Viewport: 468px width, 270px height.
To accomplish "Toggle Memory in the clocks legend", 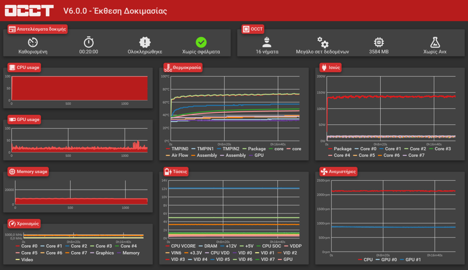I will point(128,253).
